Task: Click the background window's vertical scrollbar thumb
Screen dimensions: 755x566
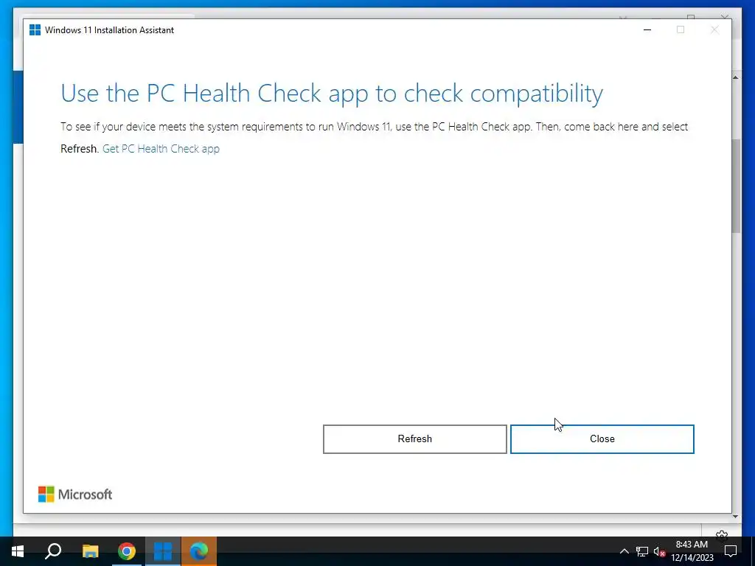Action: pyautogui.click(x=736, y=186)
